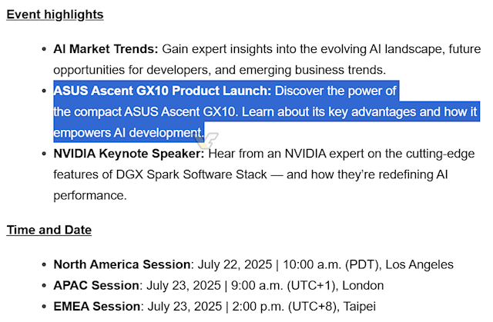The height and width of the screenshot is (322, 493).
Task: Click the '10:00 a.m. (PDT), Los Angeles' text
Action: [x=368, y=264]
